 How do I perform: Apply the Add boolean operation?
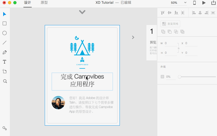click(163, 32)
